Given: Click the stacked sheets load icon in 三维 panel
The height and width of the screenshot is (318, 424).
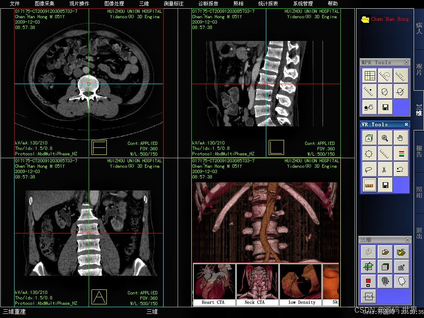Looking at the screenshot, I should (x=369, y=253).
